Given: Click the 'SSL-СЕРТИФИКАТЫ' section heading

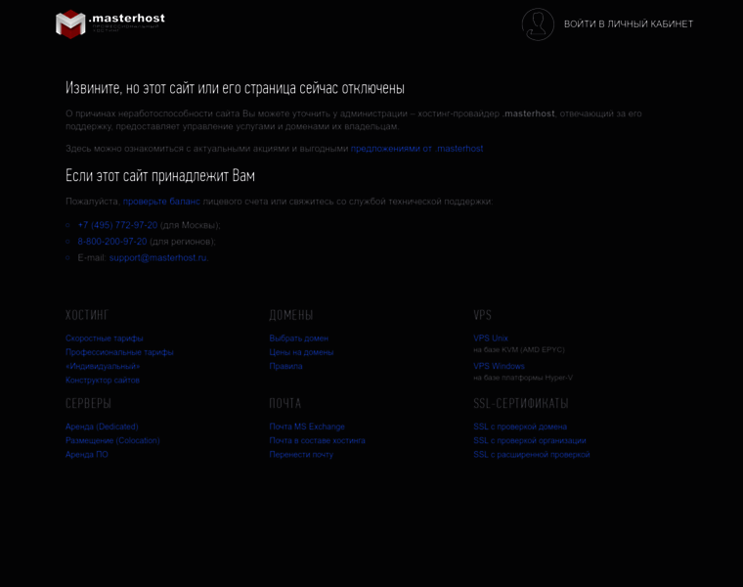Looking at the screenshot, I should coord(521,403).
